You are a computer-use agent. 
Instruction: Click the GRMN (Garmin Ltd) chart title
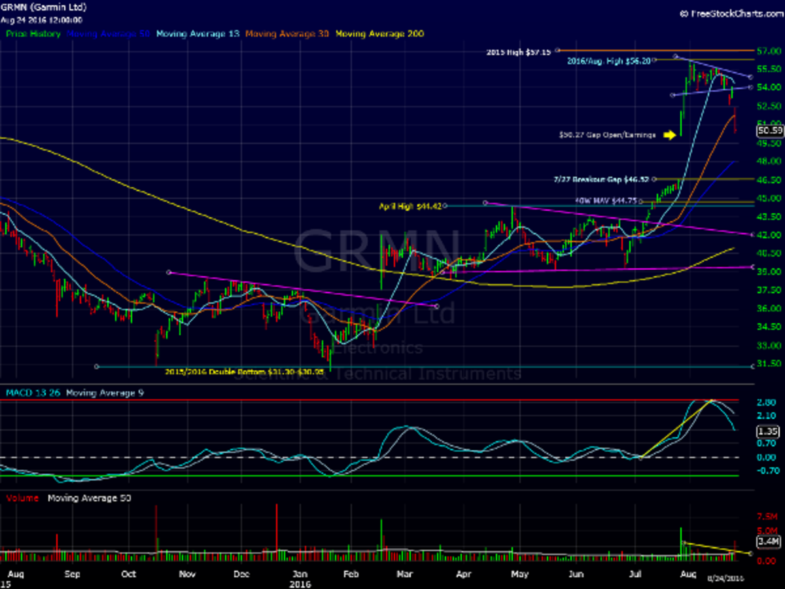pos(43,8)
